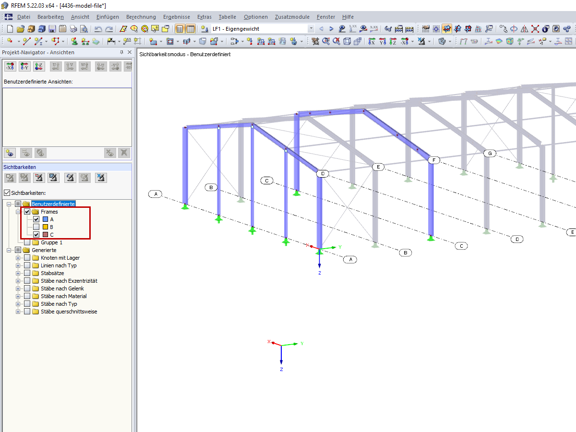Open the Ansicht menu

pyautogui.click(x=80, y=17)
